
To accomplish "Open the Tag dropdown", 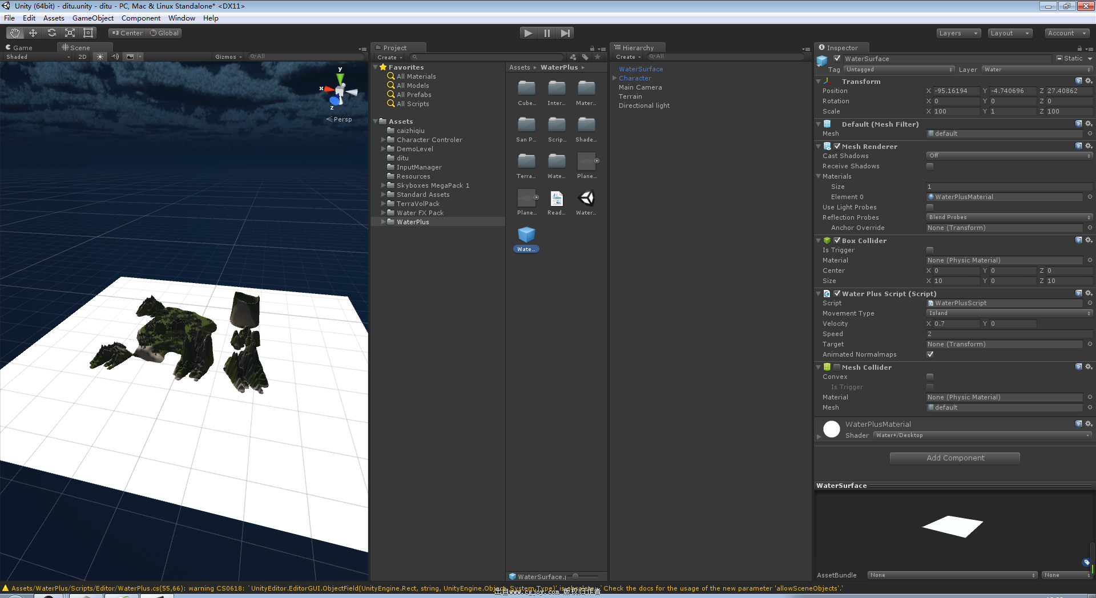I will pyautogui.click(x=898, y=70).
